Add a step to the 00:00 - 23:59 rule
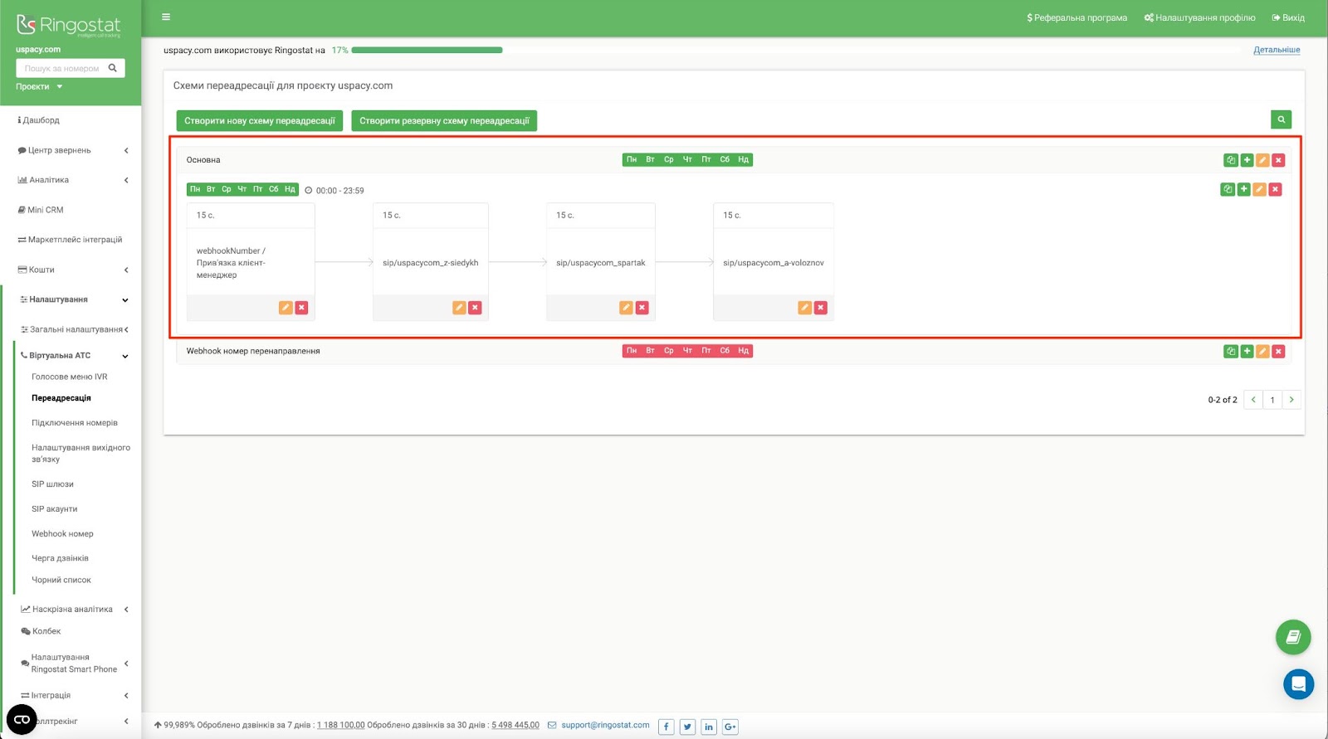The image size is (1328, 739). tap(1243, 189)
